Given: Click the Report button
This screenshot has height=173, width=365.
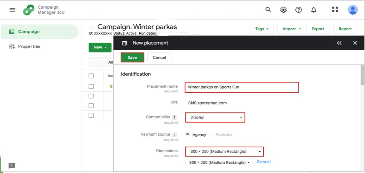Looking at the screenshot, I should (x=345, y=29).
